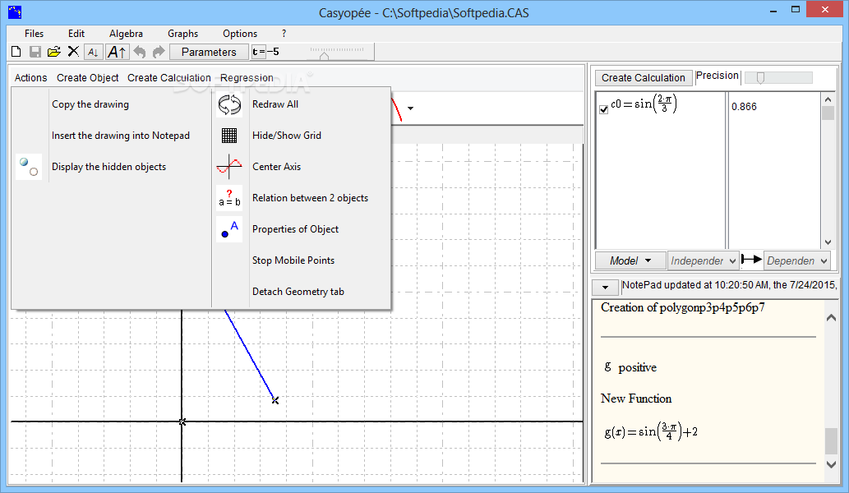Open the Graphs menu
Image resolution: width=849 pixels, height=493 pixels.
(x=183, y=34)
